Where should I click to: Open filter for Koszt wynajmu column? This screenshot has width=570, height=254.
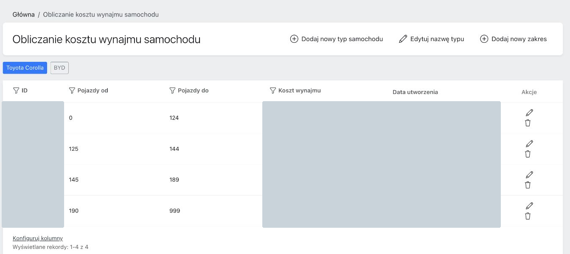273,91
